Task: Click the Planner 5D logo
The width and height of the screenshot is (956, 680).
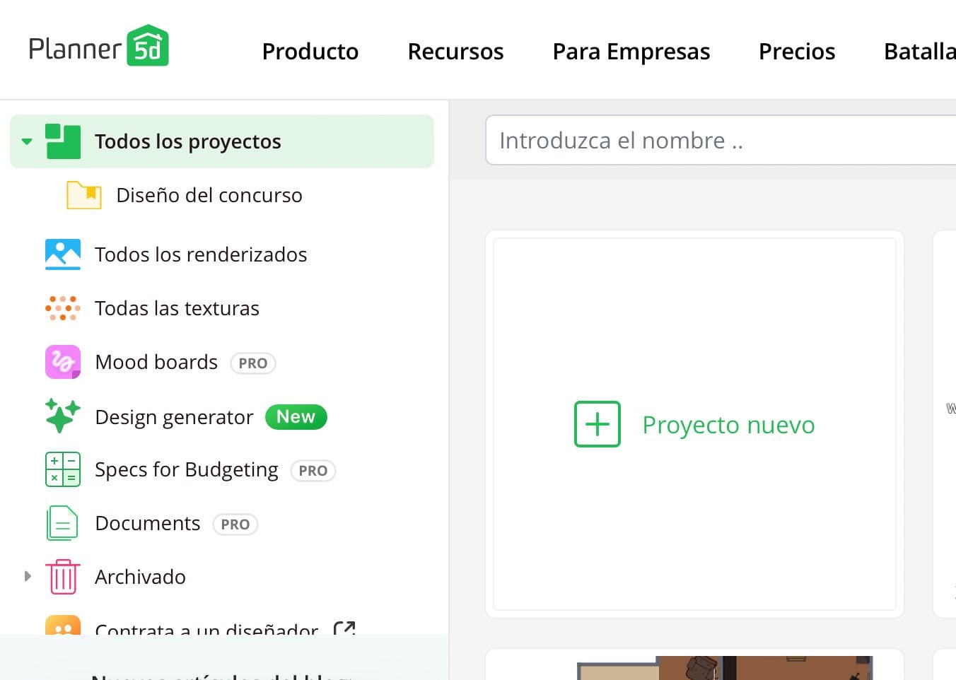Action: 99,45
